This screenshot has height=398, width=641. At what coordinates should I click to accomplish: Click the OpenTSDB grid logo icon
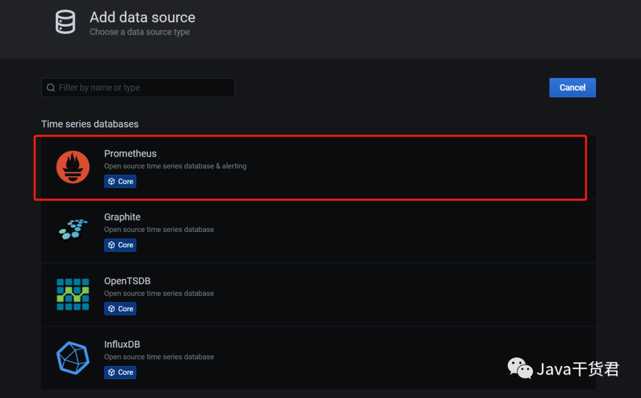pyautogui.click(x=72, y=294)
